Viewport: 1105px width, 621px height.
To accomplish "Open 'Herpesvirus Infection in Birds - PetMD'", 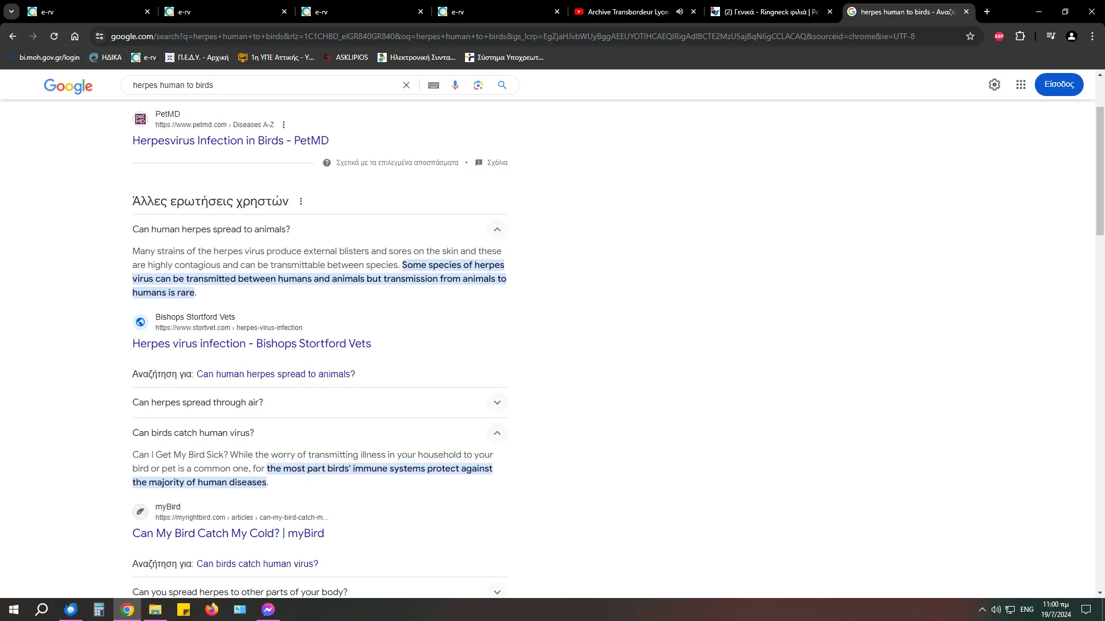I will [230, 141].
